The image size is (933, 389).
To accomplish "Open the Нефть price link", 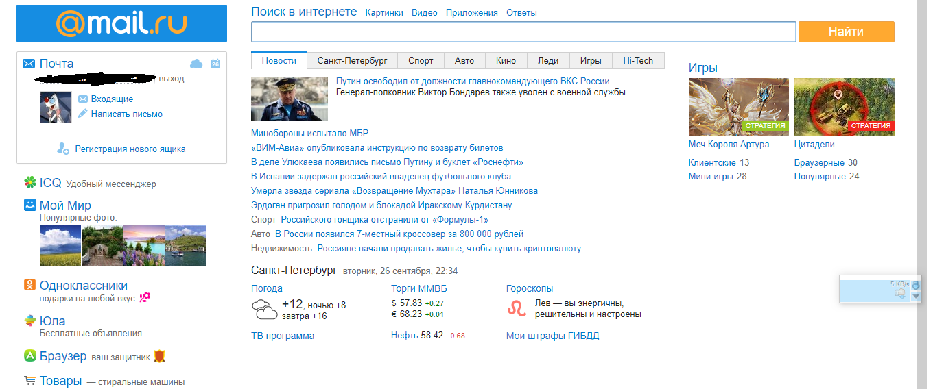I will [x=405, y=336].
